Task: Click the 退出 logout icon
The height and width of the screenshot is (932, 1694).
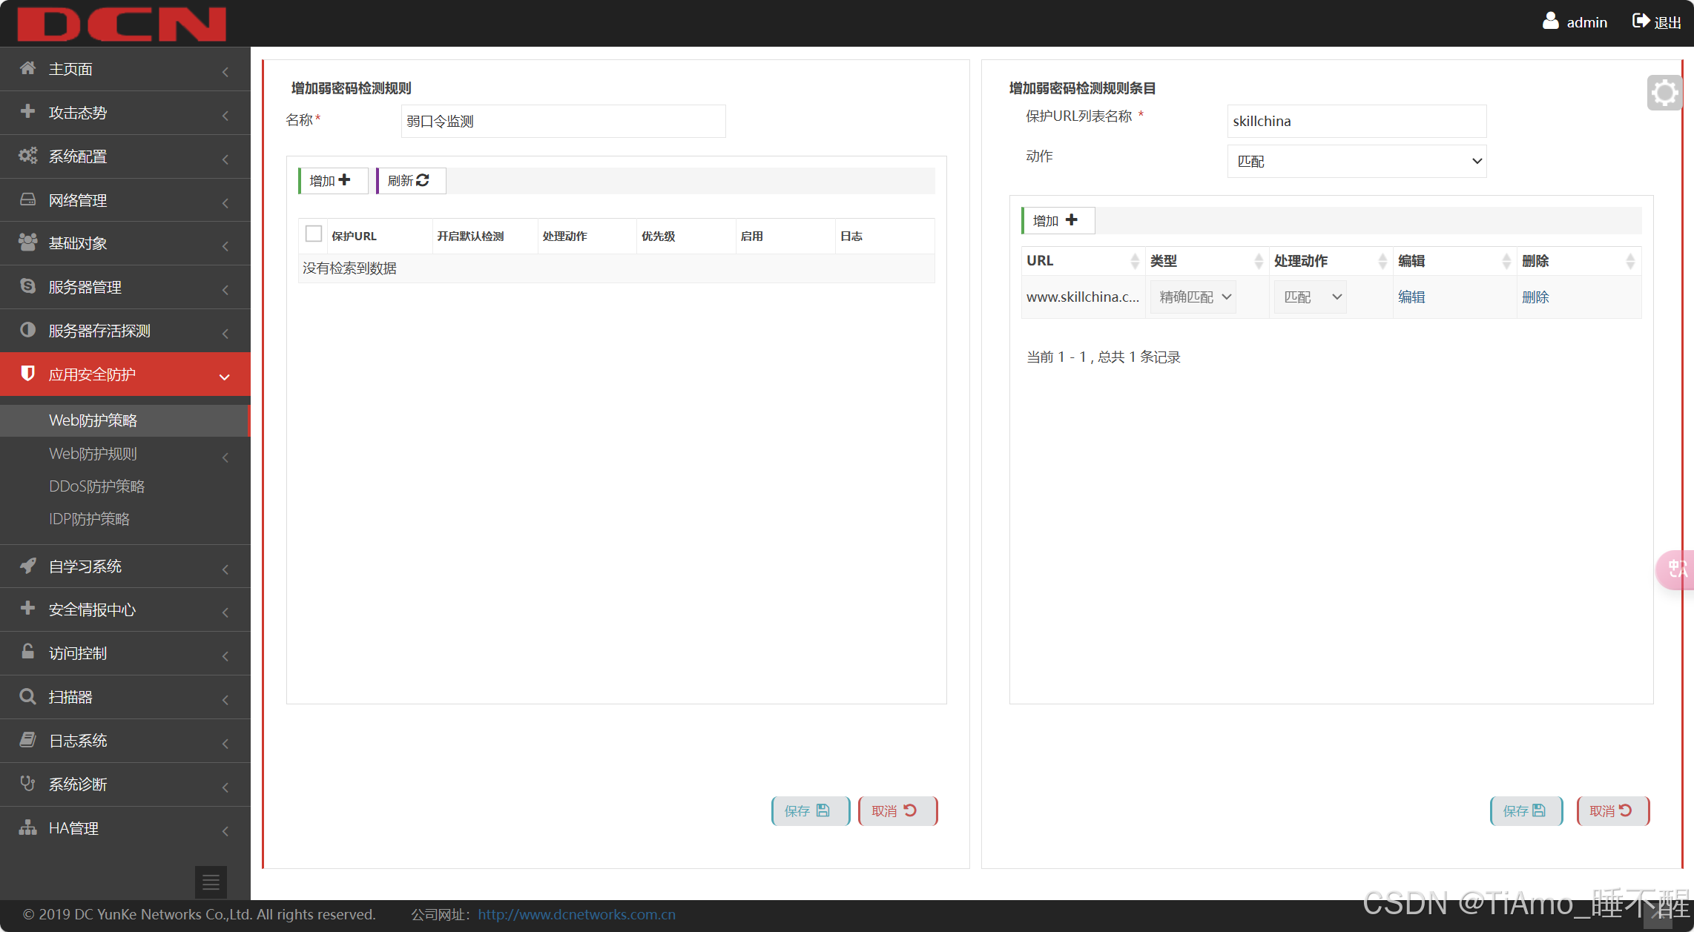Action: 1641,21
